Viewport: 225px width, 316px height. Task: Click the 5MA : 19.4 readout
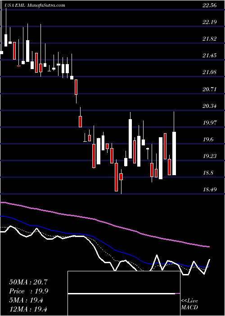[x=26, y=300]
